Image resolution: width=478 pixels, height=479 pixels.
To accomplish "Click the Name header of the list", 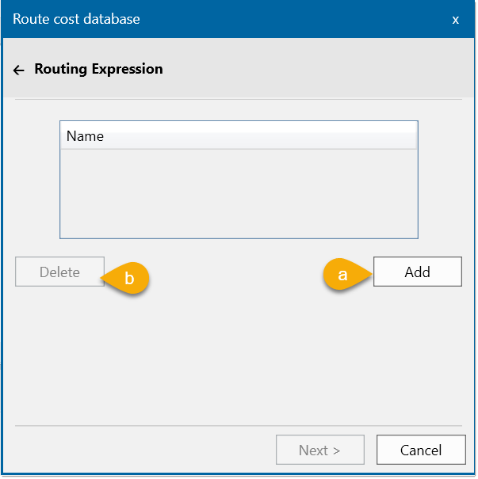I will click(x=239, y=135).
